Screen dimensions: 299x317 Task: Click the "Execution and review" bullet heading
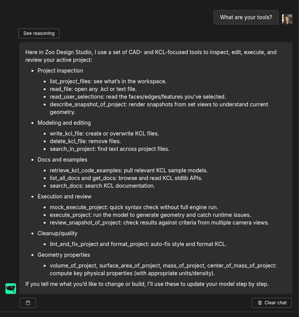[x=64, y=196]
